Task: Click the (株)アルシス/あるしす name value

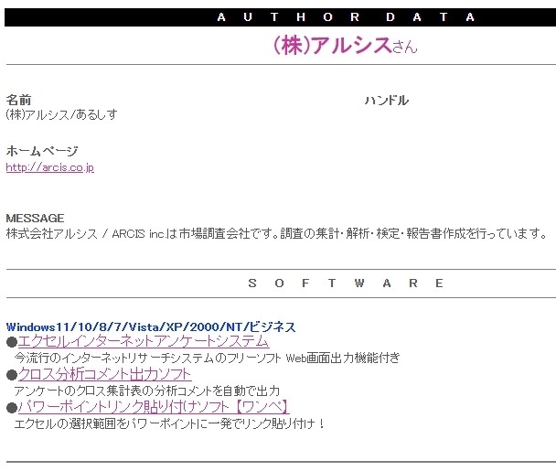Action: click(61, 114)
